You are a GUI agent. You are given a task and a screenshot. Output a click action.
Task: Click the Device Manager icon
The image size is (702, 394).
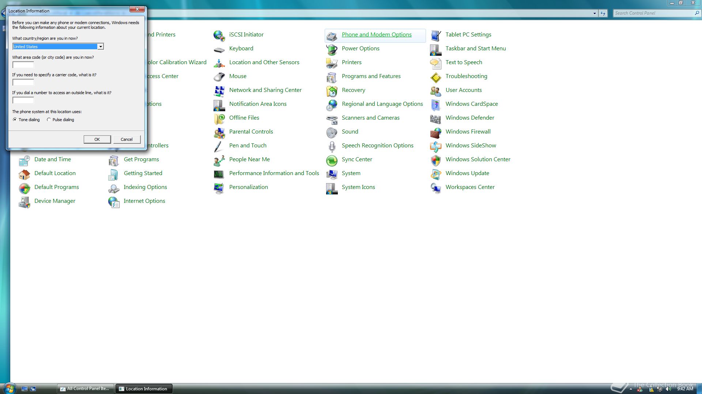24,202
